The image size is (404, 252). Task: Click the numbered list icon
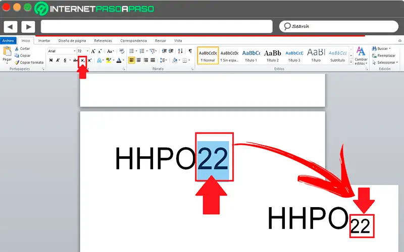[x=142, y=51]
